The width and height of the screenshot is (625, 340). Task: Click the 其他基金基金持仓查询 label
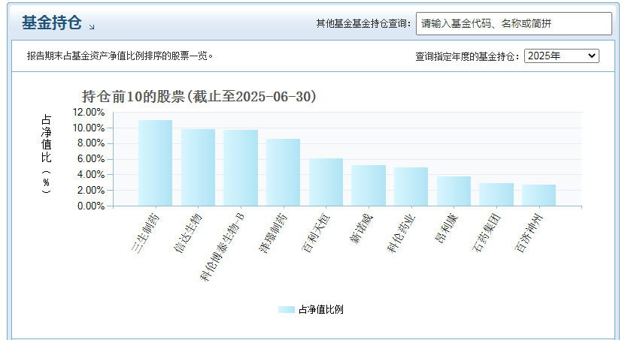[363, 24]
